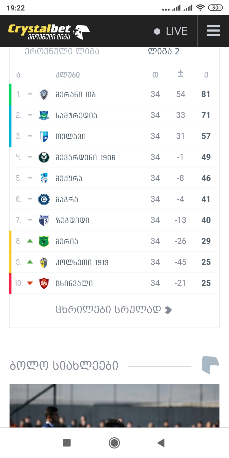The image size is (229, 458).
Task: Open the hamburger navigation menu
Action: [213, 31]
